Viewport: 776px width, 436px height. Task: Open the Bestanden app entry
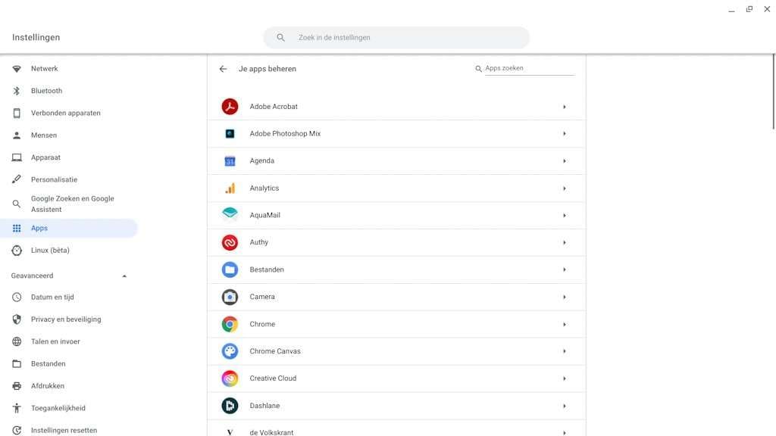[x=267, y=269]
